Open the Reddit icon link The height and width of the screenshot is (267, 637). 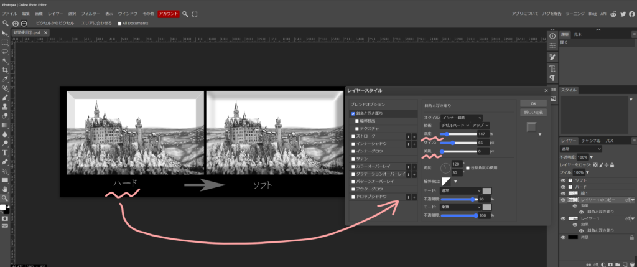pos(613,13)
